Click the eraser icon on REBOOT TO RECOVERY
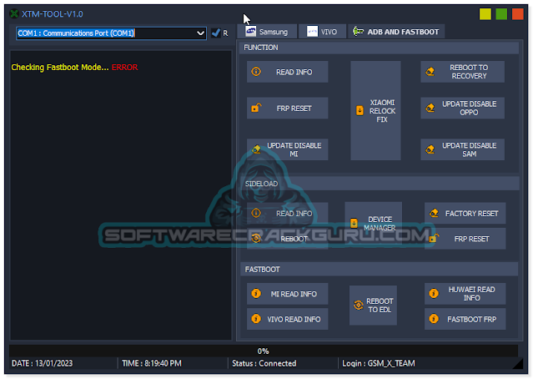The width and height of the screenshot is (533, 379). (430, 72)
